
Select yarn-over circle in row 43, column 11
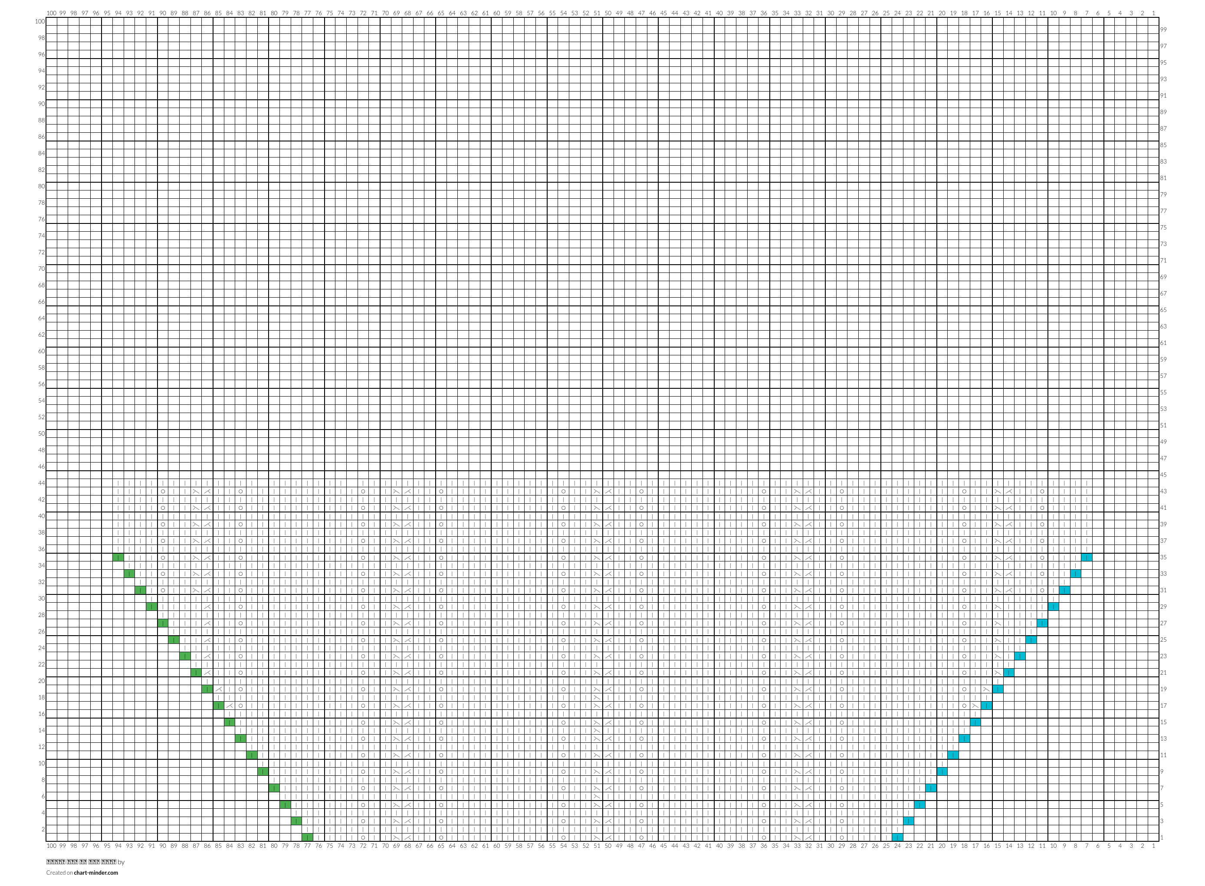(1042, 491)
